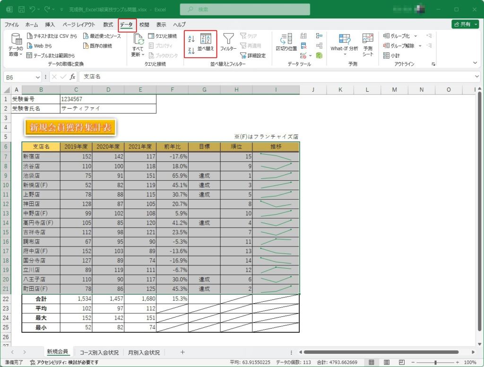
Task: Sort ascending with the A-to-Z icon
Action: point(191,39)
